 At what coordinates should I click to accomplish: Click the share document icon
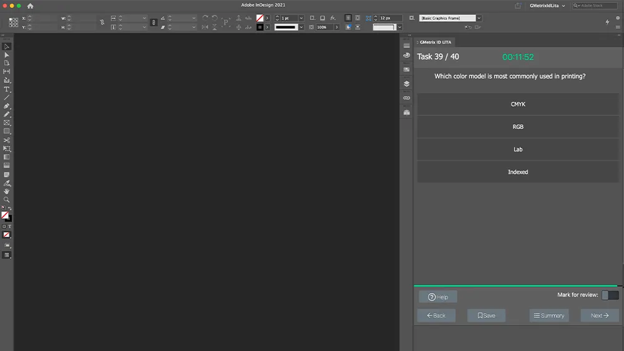[x=518, y=6]
